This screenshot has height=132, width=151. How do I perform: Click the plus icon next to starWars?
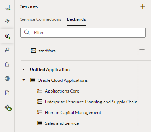142,49
